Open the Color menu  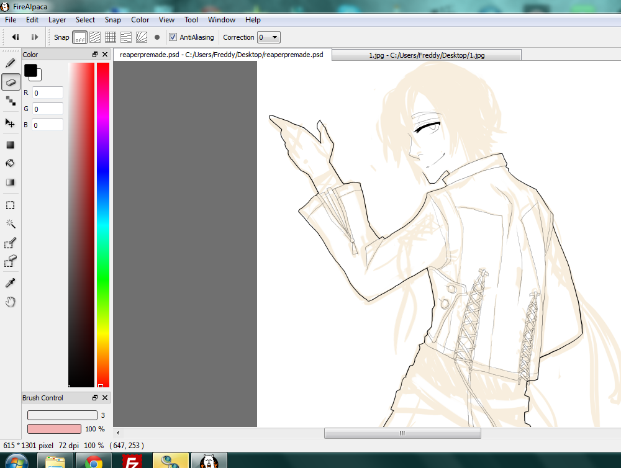140,20
